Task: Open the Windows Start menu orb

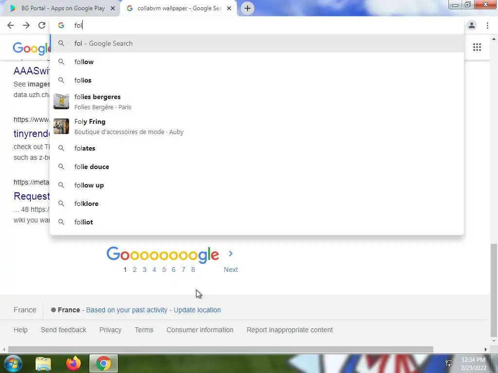Action: [x=12, y=363]
